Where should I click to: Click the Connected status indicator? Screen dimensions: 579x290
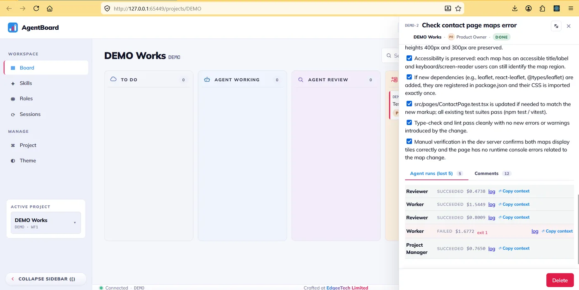pos(114,288)
